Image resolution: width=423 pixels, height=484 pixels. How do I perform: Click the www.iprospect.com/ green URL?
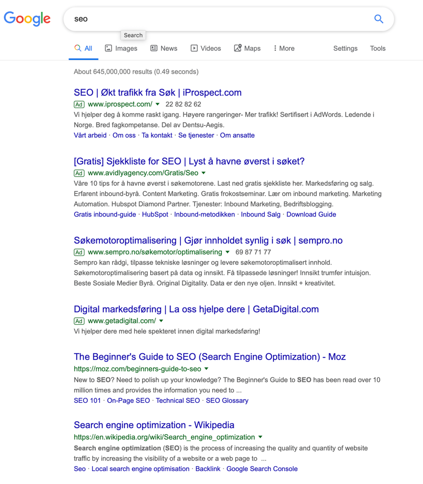[120, 105]
